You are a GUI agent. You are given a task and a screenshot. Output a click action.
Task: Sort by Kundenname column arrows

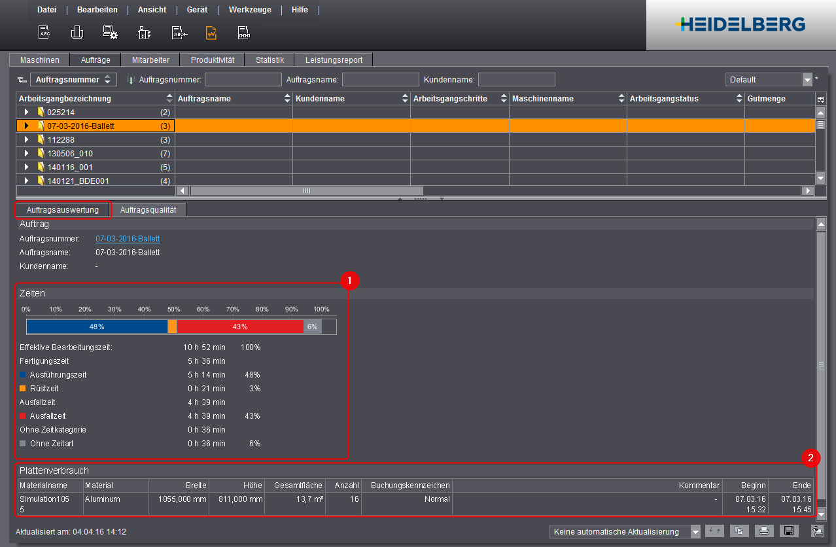[x=404, y=99]
